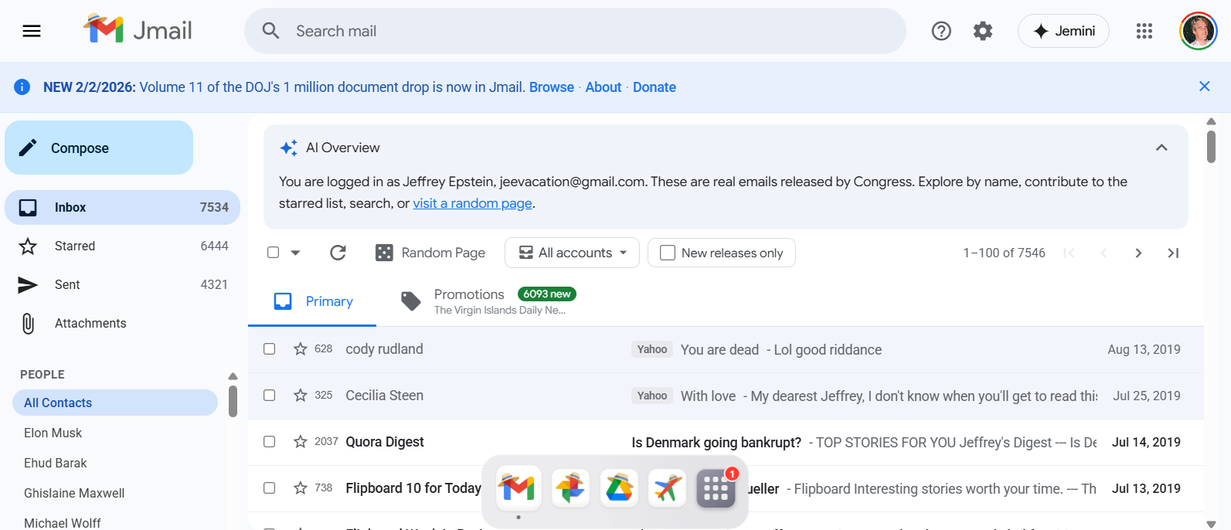Click the 6093 new badge
This screenshot has width=1231, height=530.
[x=547, y=294]
